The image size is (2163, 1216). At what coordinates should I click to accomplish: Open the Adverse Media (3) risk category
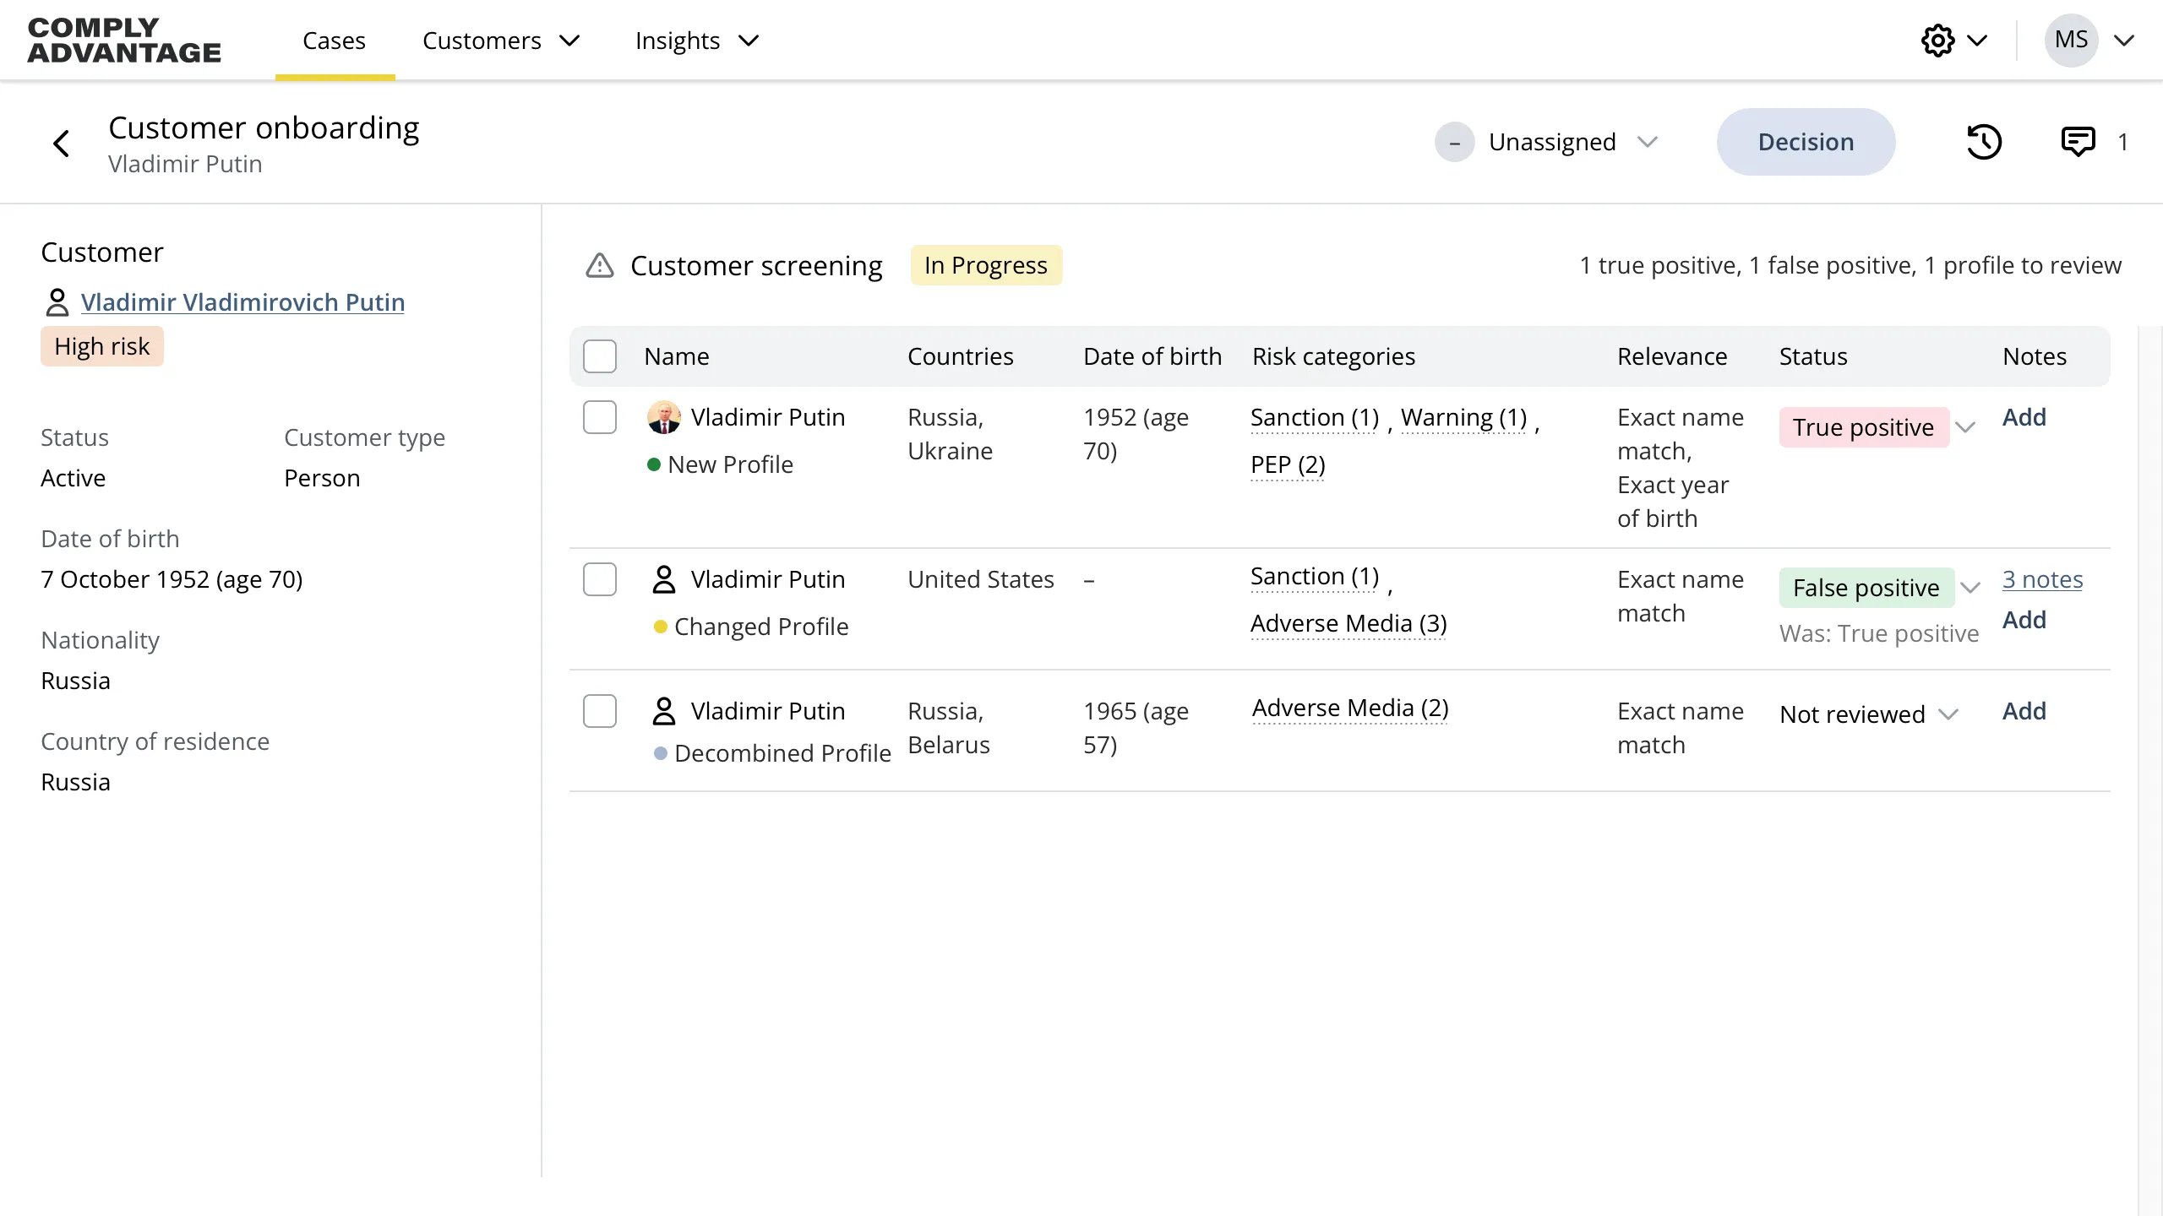1347,622
